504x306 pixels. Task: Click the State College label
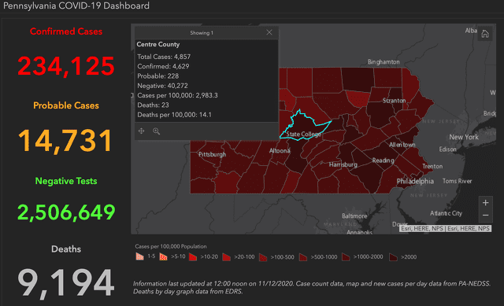coord(303,134)
